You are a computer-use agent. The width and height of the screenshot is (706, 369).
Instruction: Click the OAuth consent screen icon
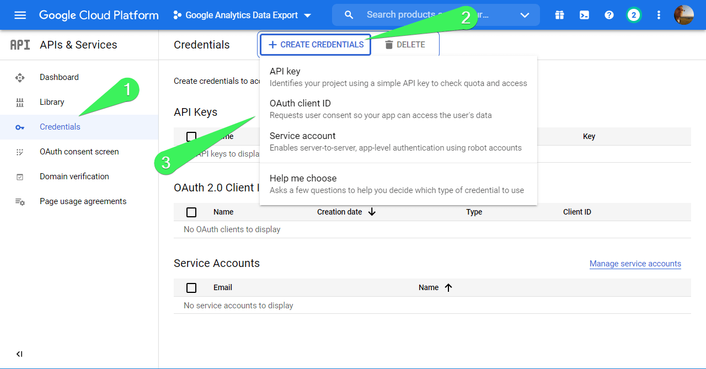(x=20, y=152)
